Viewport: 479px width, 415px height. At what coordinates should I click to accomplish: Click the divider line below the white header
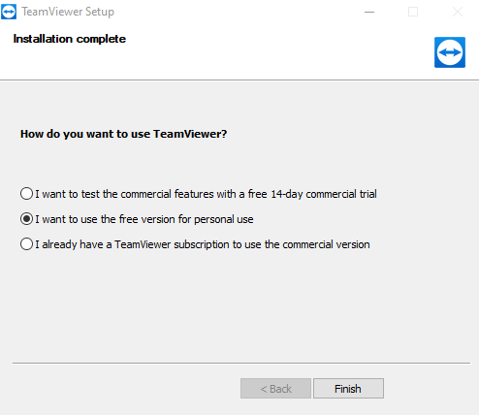(x=239, y=80)
